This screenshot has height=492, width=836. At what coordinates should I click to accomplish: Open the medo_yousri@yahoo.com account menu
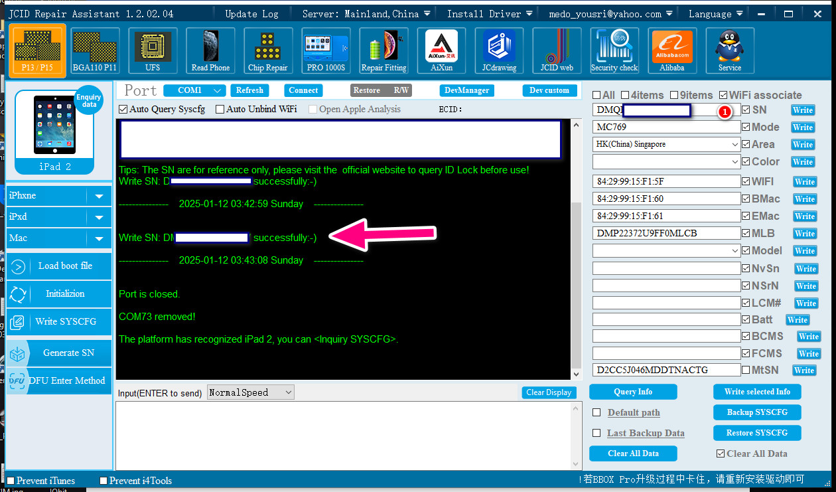[x=611, y=13]
